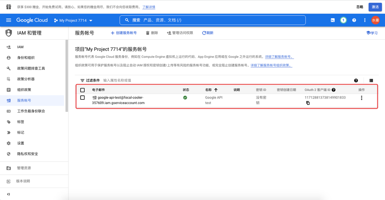Viewport: 385px width, 200px height.
Task: Dismiss banner with 忽略 button
Action: click(360, 7)
